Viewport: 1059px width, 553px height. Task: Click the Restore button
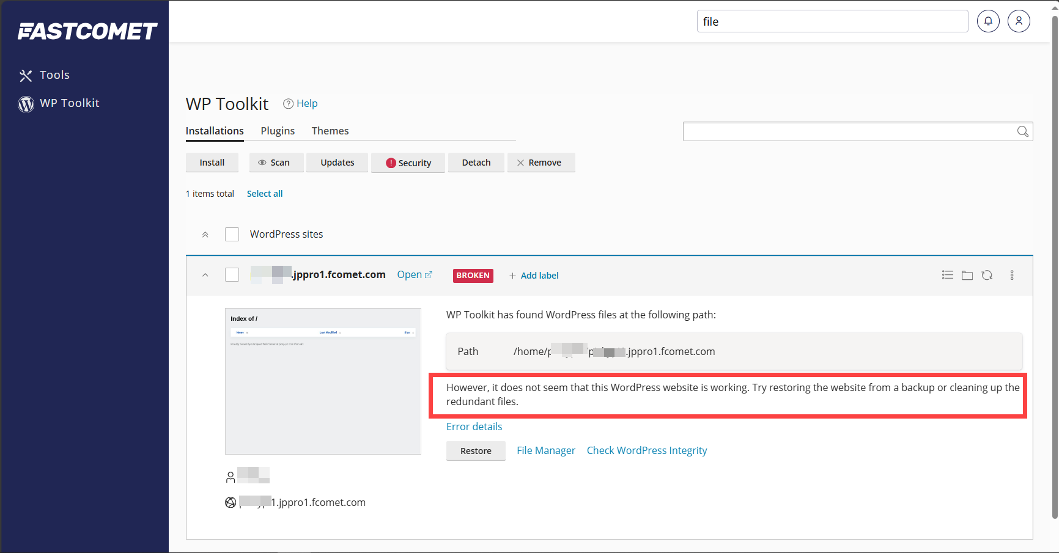476,451
